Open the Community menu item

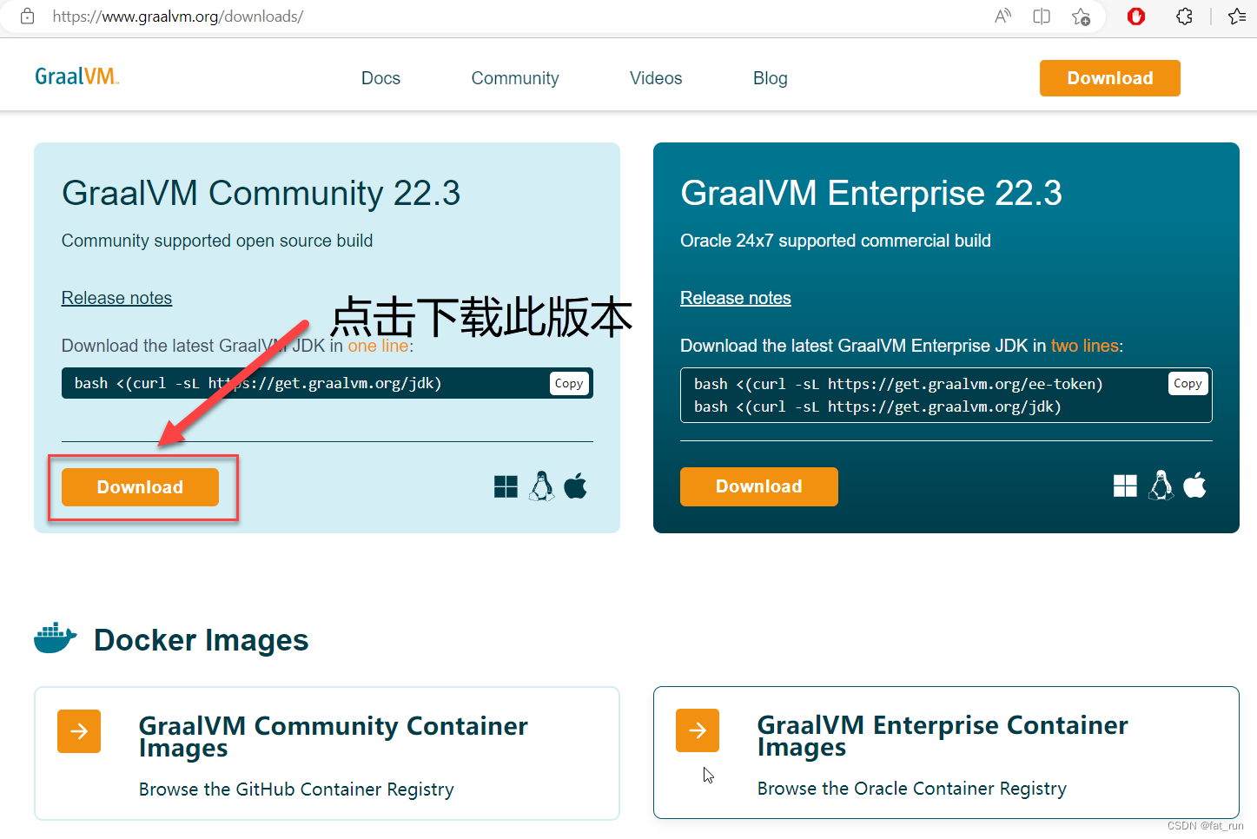click(515, 78)
